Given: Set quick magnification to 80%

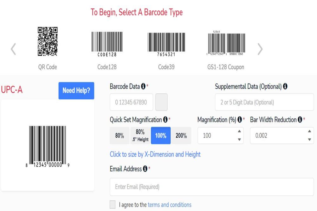Looking at the screenshot, I should pyautogui.click(x=120, y=136).
